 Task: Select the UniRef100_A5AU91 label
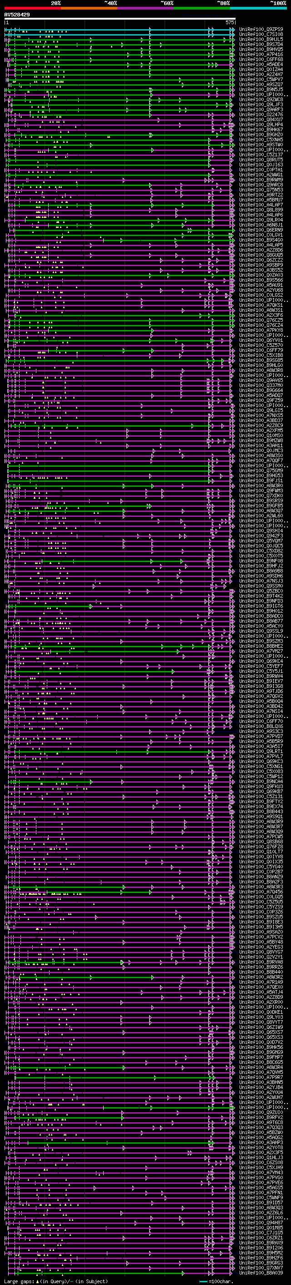pyautogui.click(x=261, y=285)
